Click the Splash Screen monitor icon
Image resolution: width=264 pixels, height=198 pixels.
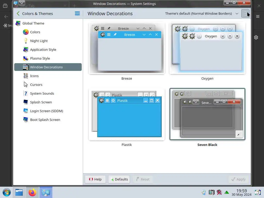click(x=26, y=102)
